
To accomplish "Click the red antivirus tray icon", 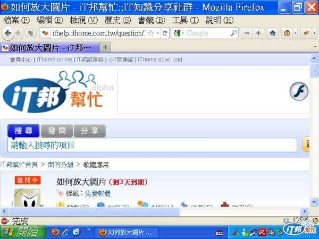I will 263,233.
